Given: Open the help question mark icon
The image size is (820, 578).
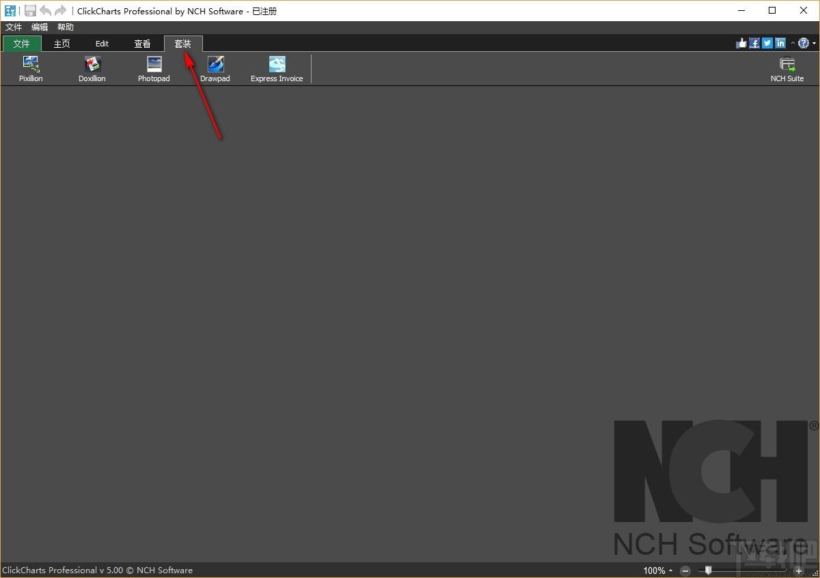Looking at the screenshot, I should point(804,43).
